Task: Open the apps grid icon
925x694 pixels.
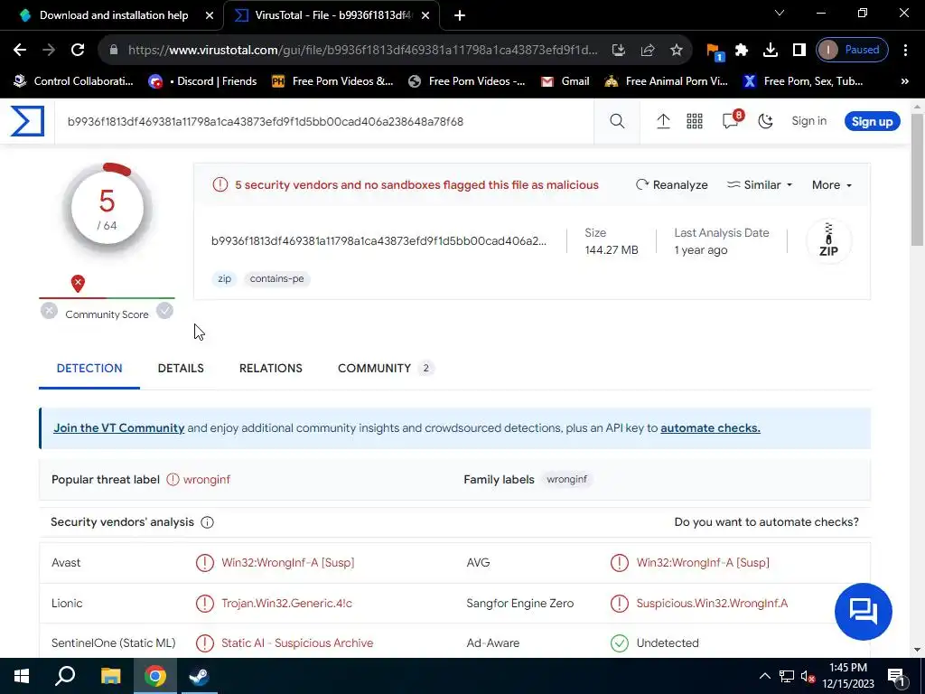Action: click(x=695, y=121)
